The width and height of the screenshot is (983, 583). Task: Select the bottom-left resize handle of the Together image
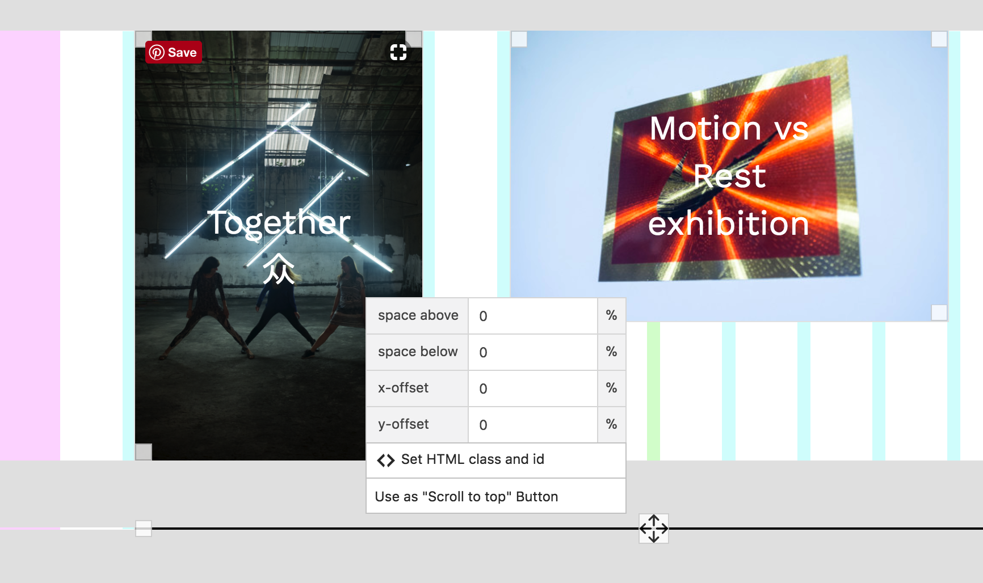[144, 452]
